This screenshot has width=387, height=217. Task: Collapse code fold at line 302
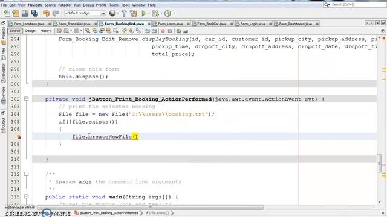[27, 99]
